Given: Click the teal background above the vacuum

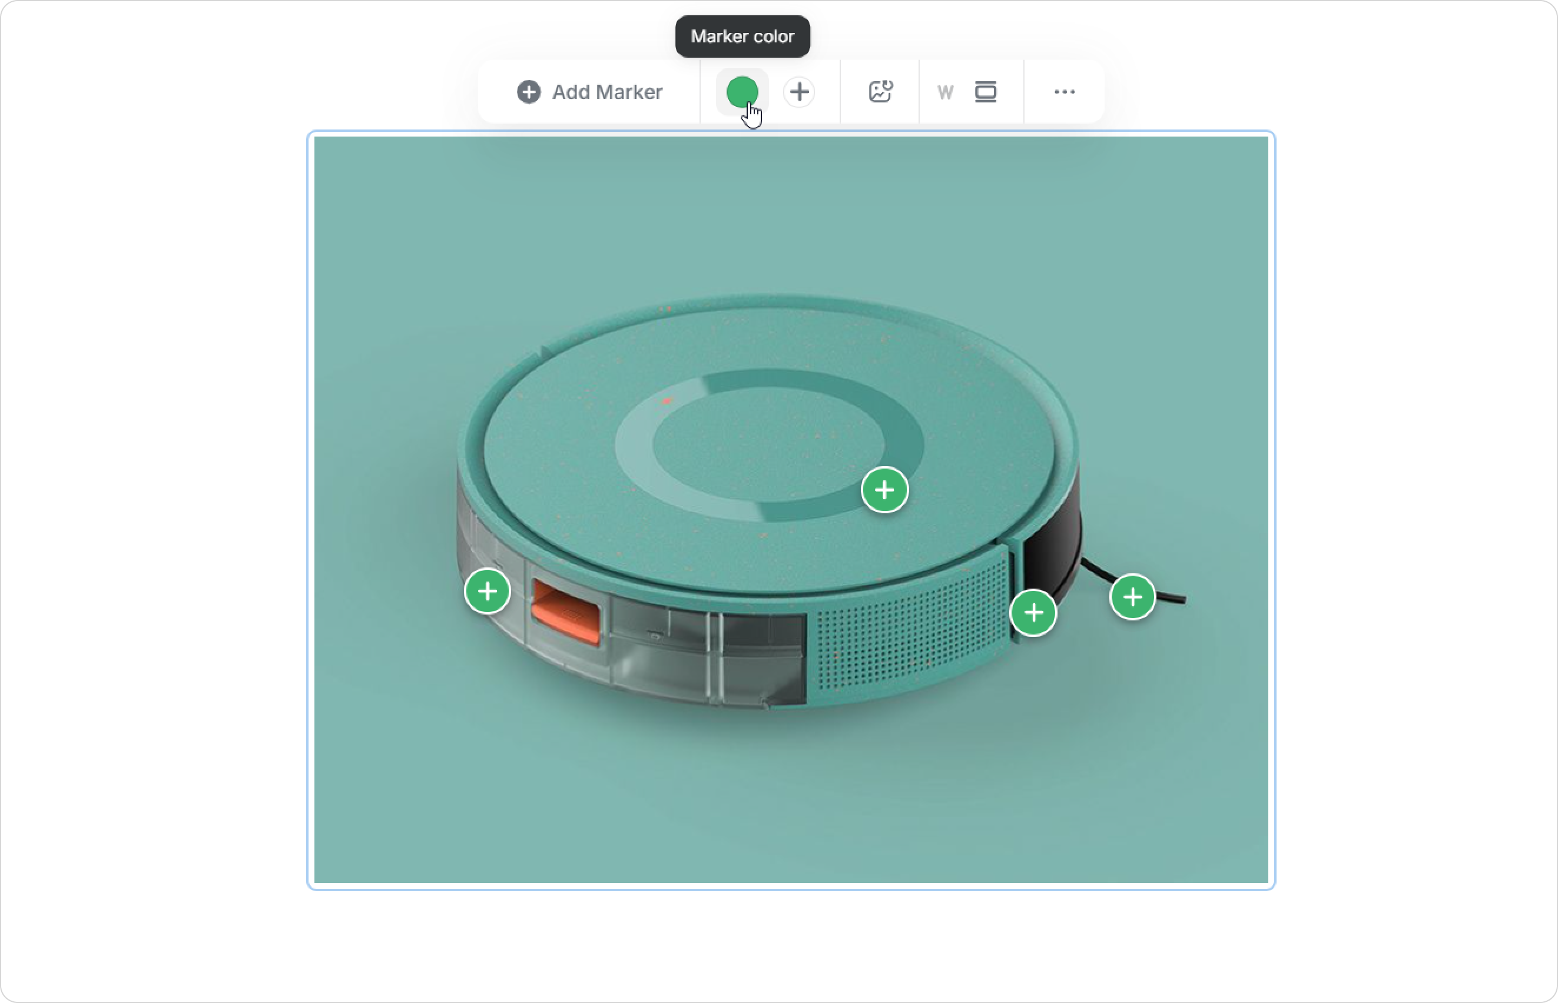Looking at the screenshot, I should (x=781, y=215).
